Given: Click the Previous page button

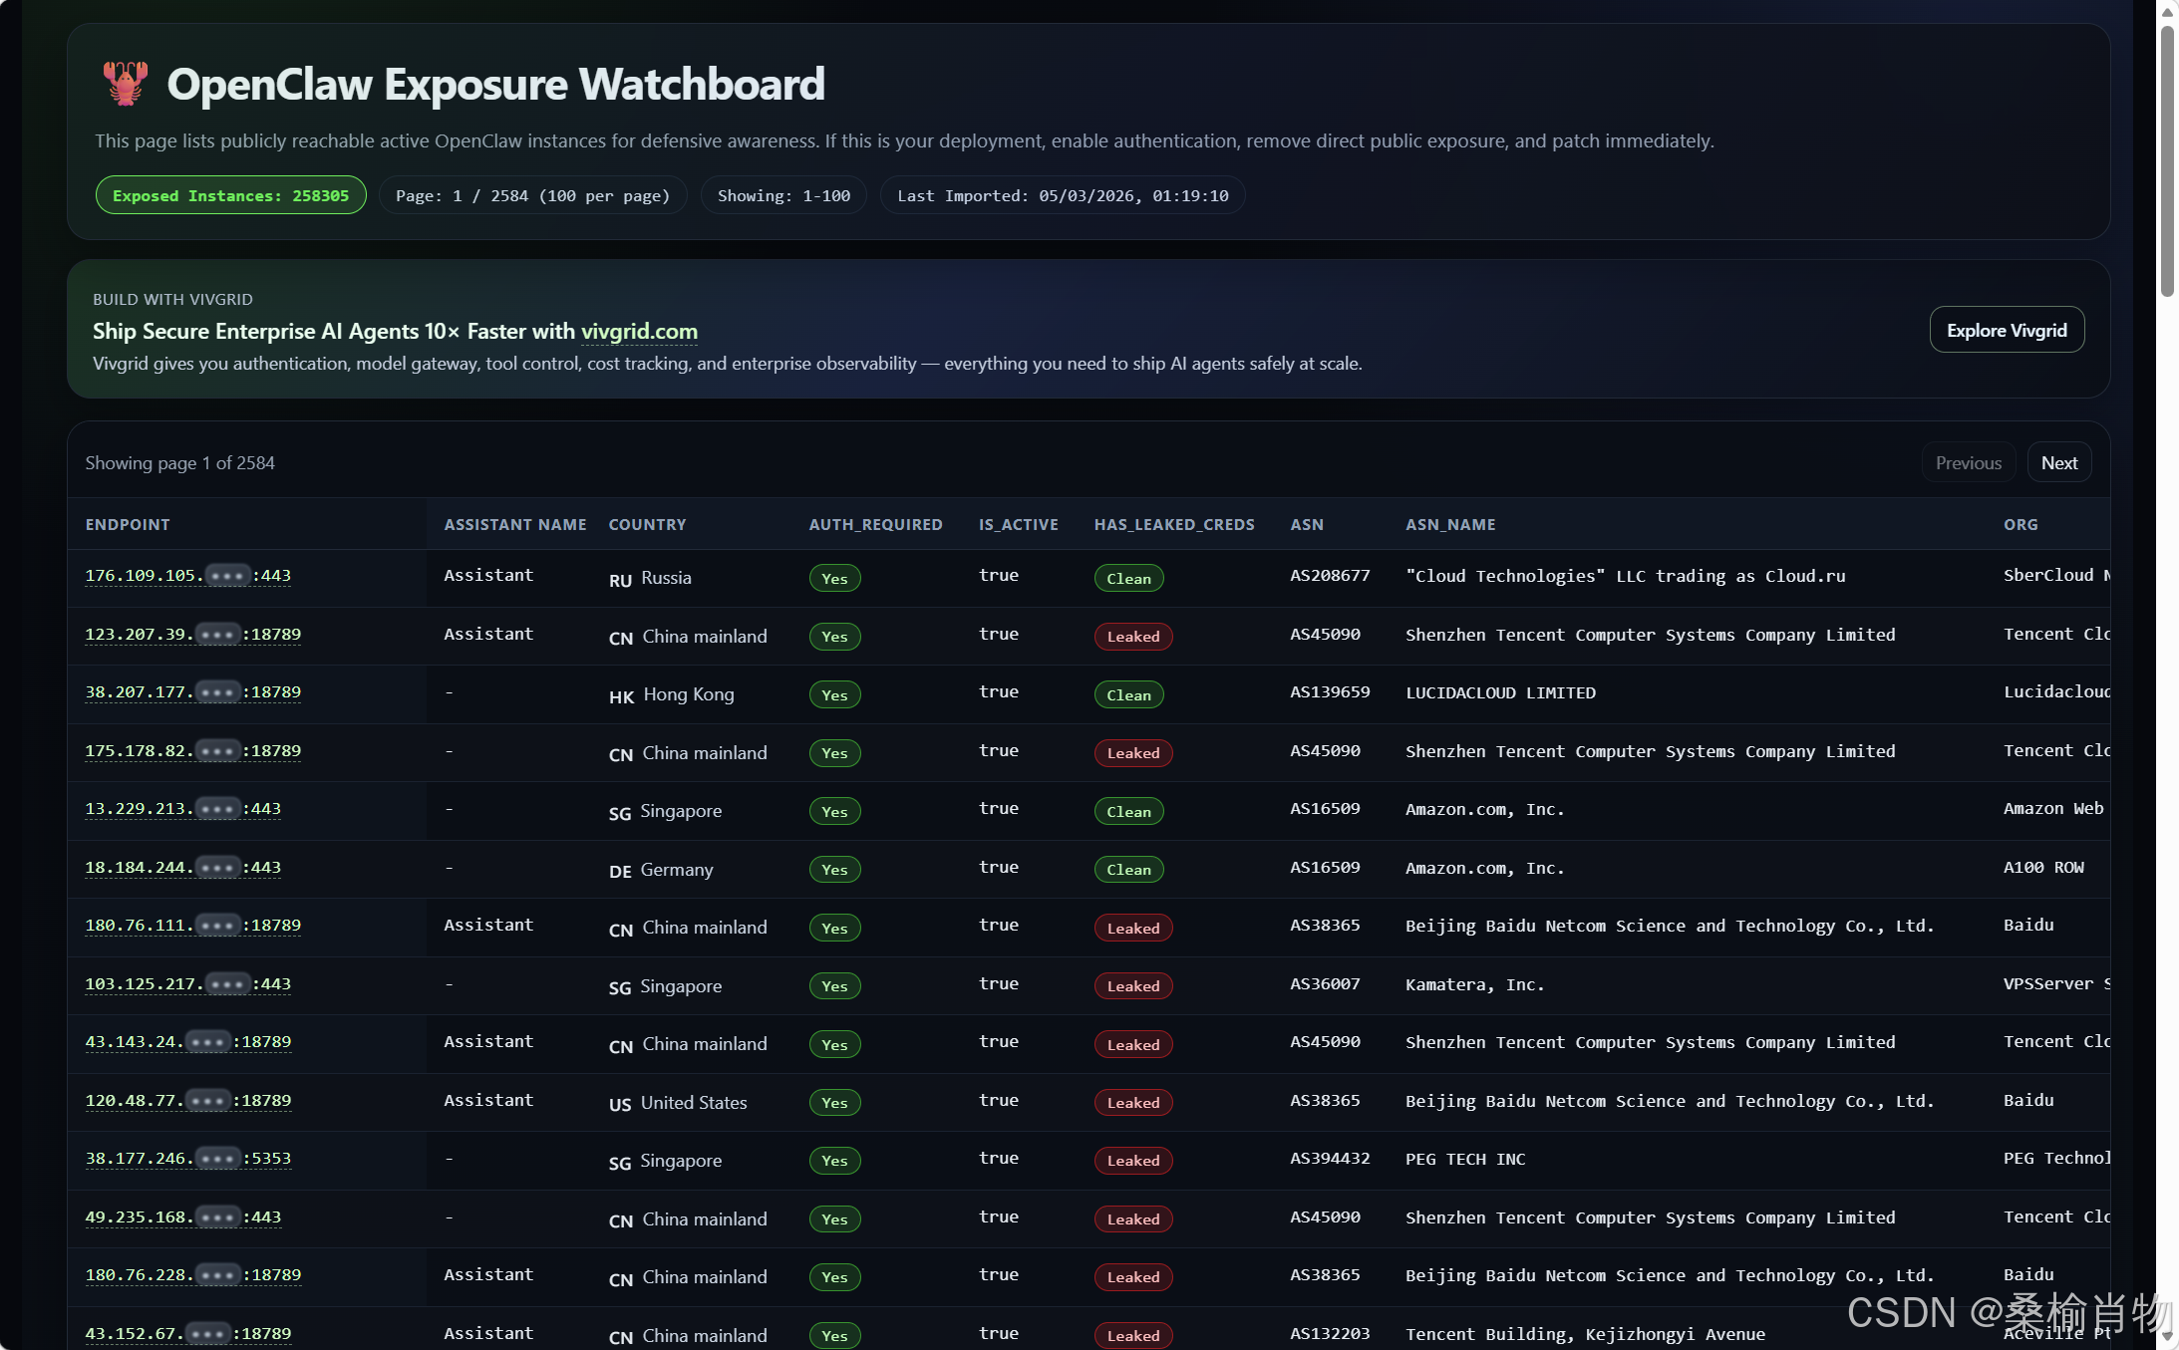Looking at the screenshot, I should pyautogui.click(x=1968, y=463).
